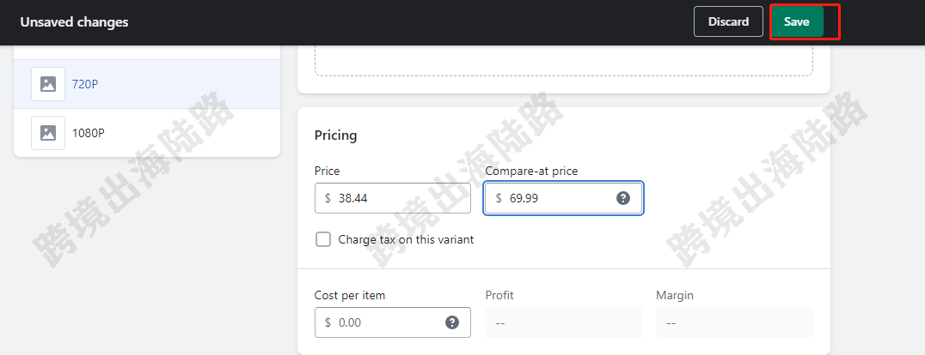The height and width of the screenshot is (355, 925).
Task: Focus the Compare-at price field showing 69.99
Action: coord(563,198)
